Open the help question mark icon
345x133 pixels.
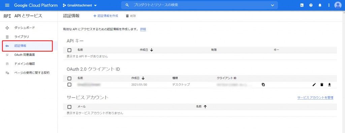click(x=311, y=5)
